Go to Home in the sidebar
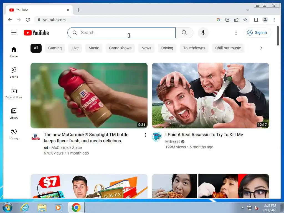 tap(14, 52)
